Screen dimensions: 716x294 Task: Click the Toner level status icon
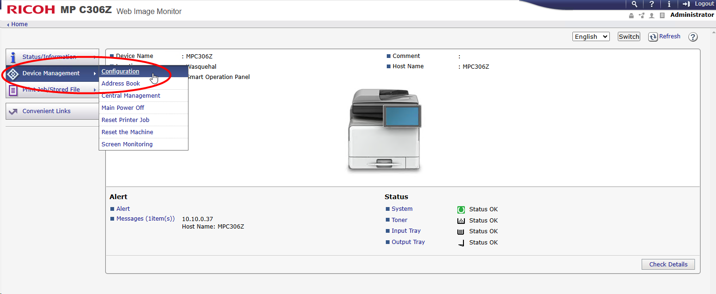tap(461, 221)
